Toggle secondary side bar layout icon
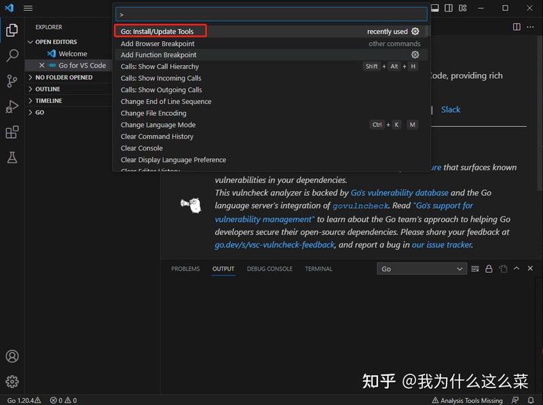 point(449,8)
